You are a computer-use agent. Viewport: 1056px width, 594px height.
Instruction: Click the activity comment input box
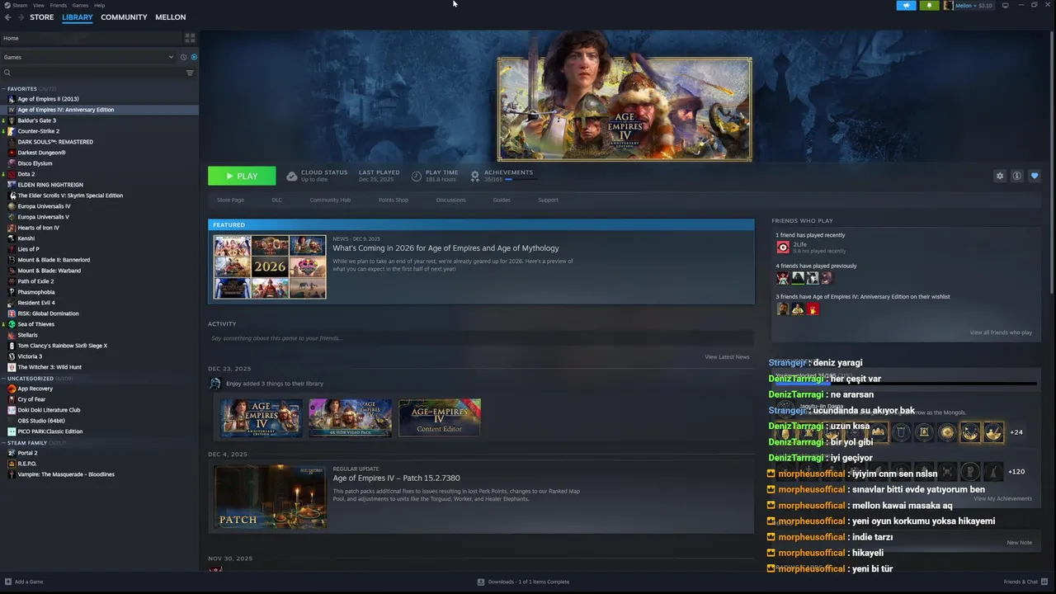(480, 338)
